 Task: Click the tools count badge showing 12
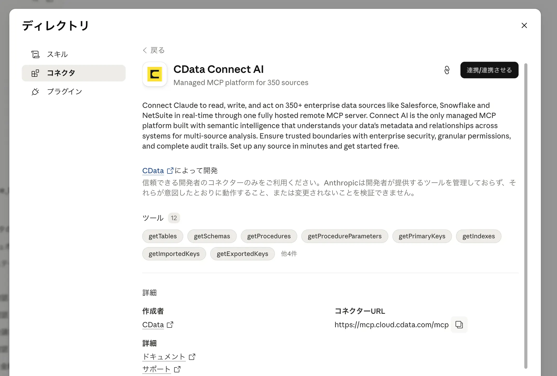point(174,218)
